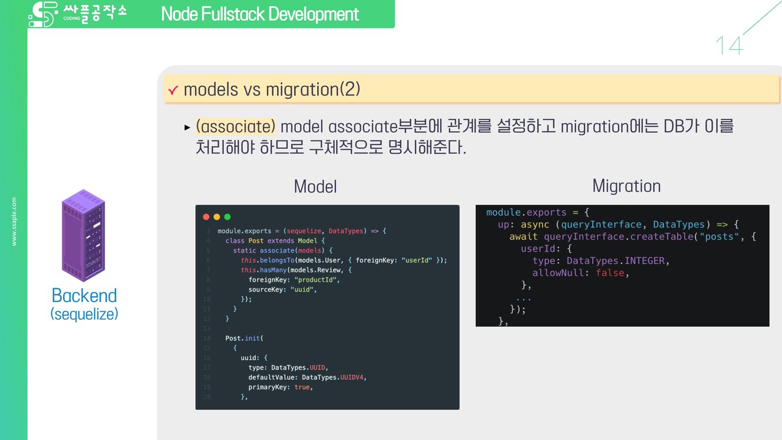782x440 pixels.
Task: Click the "uuid: {" line in Model code
Action: tap(254, 358)
